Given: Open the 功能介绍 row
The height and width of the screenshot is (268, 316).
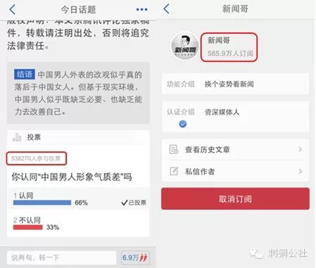Looking at the screenshot, I should pyautogui.click(x=235, y=84).
